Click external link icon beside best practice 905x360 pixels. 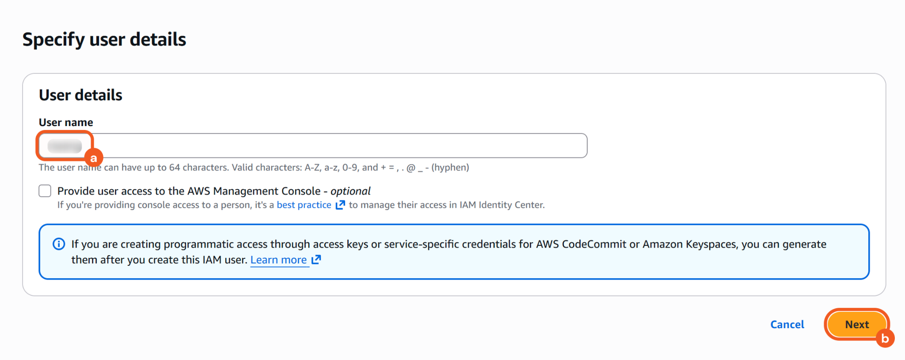point(340,205)
